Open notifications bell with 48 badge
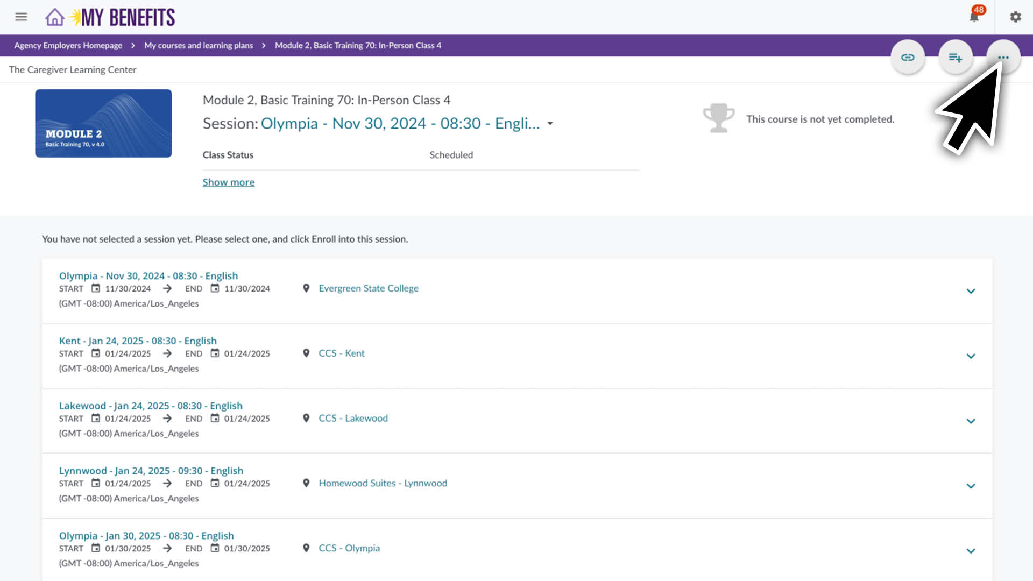1033x581 pixels. click(974, 17)
